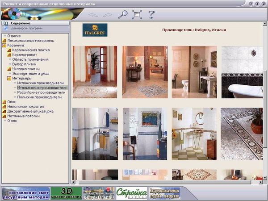Open thumbnail with white bathtub and black tiles
This screenshot has height=201, width=268.
242,72
